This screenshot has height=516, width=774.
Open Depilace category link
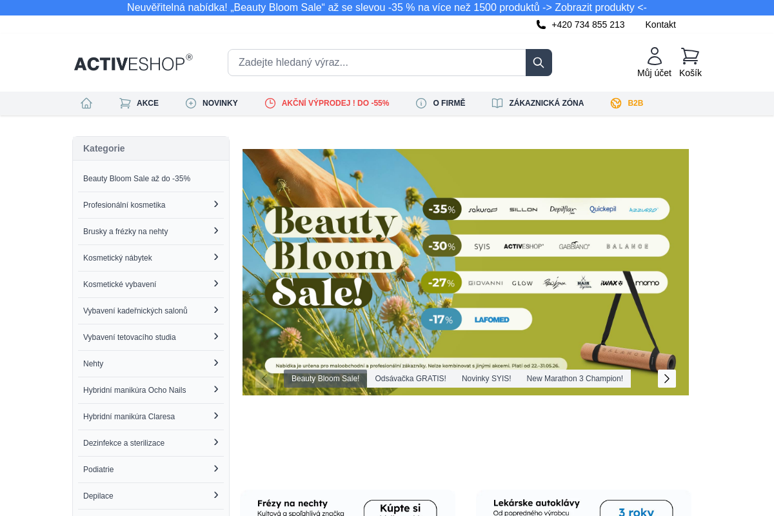[98, 496]
